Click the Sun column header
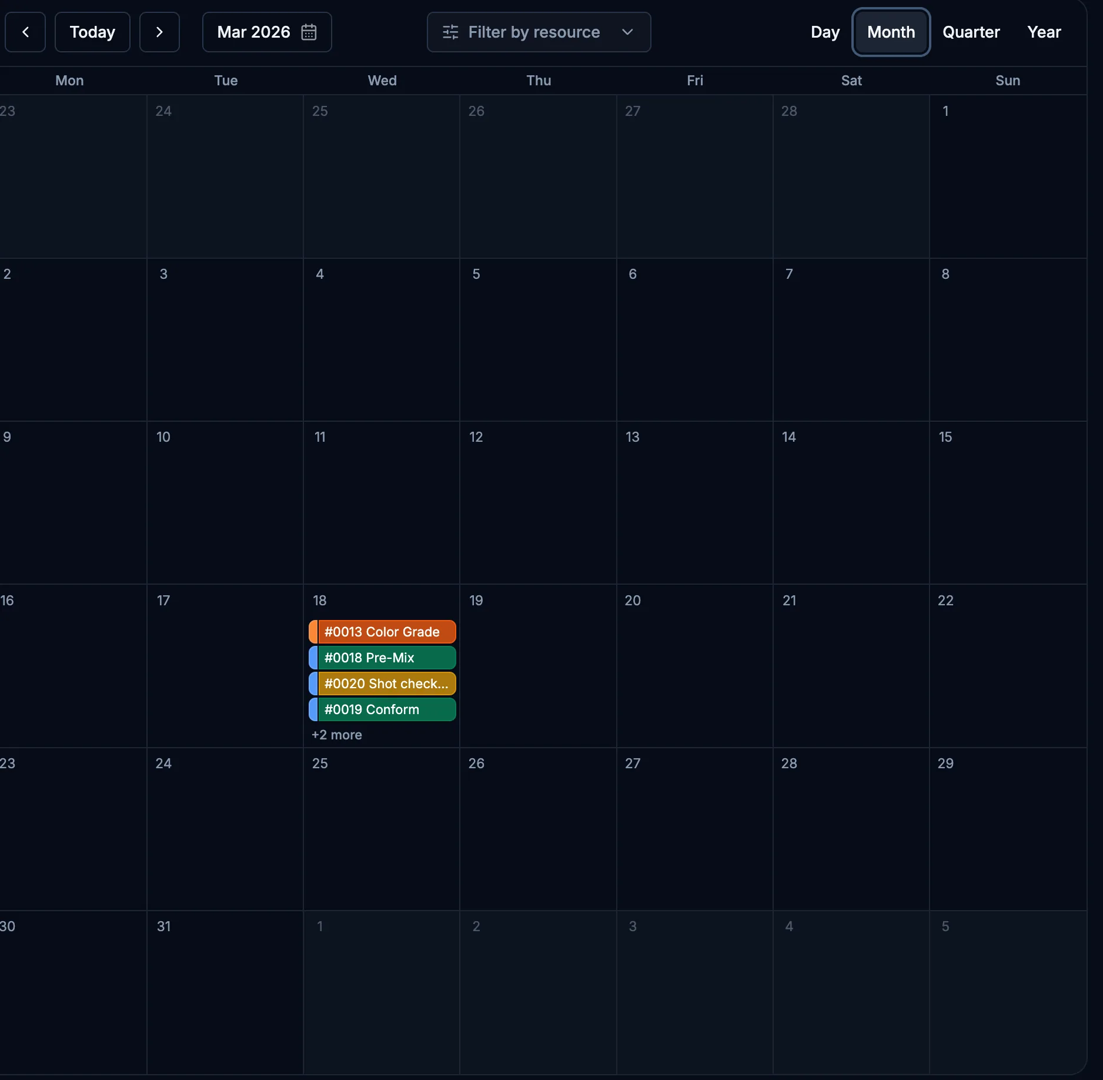Viewport: 1103px width, 1080px height. (x=1008, y=81)
